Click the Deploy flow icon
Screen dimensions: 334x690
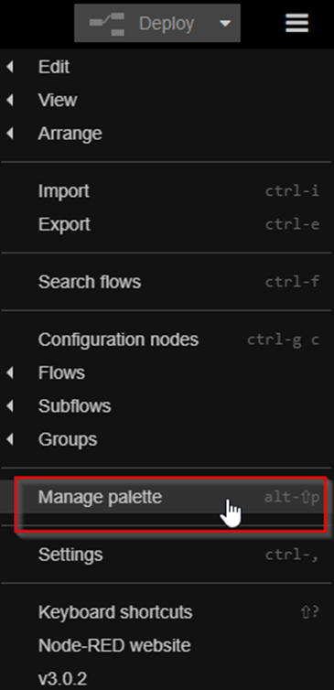107,23
